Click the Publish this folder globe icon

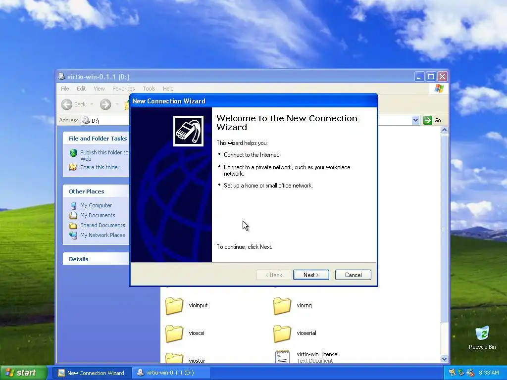(73, 153)
